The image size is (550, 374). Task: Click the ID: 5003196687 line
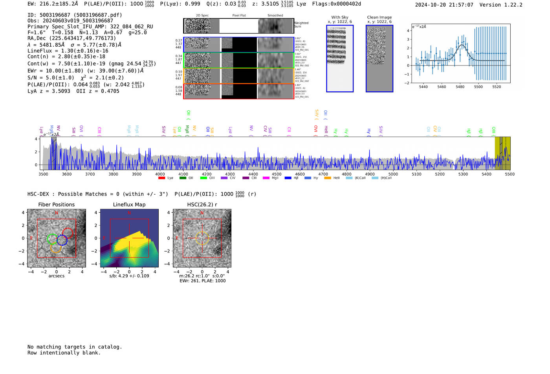tap(75, 15)
